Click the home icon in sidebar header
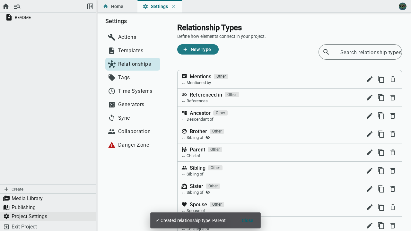 [6, 6]
